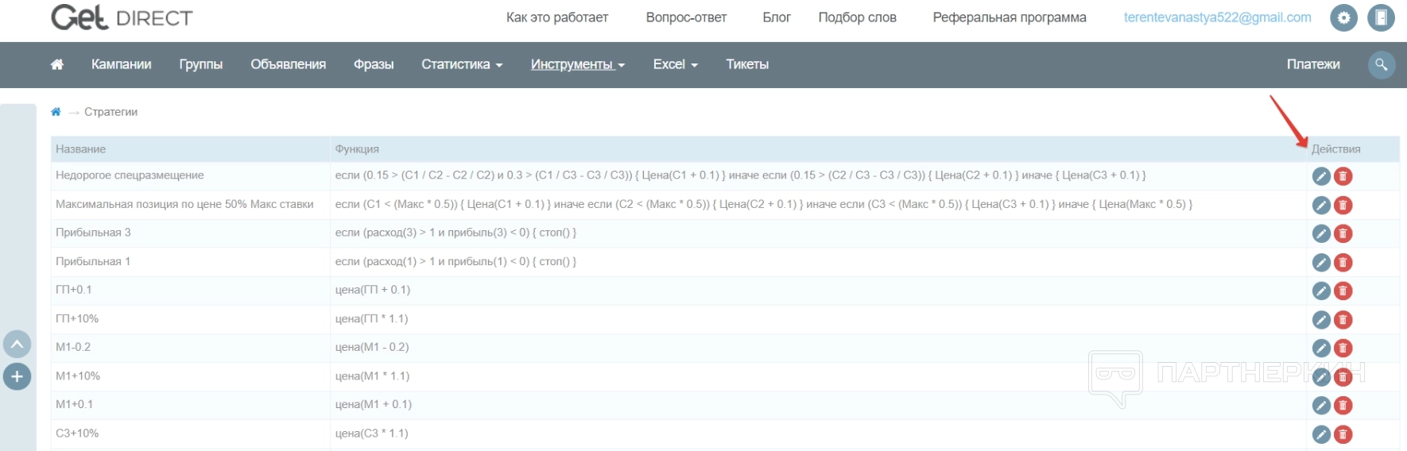Viewport: 1407px width, 451px height.
Task: Delete the ГП+10% strategy
Action: coord(1343,320)
